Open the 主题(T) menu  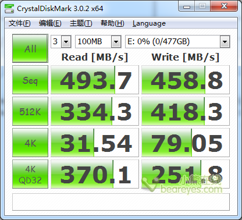(x=81, y=23)
